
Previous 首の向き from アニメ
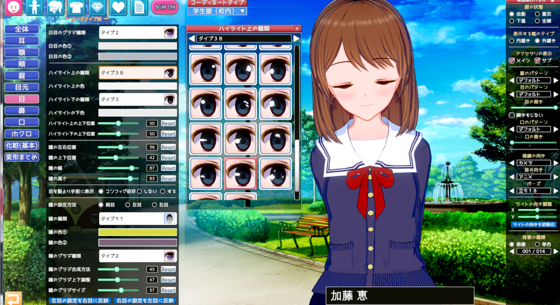pos(512,177)
